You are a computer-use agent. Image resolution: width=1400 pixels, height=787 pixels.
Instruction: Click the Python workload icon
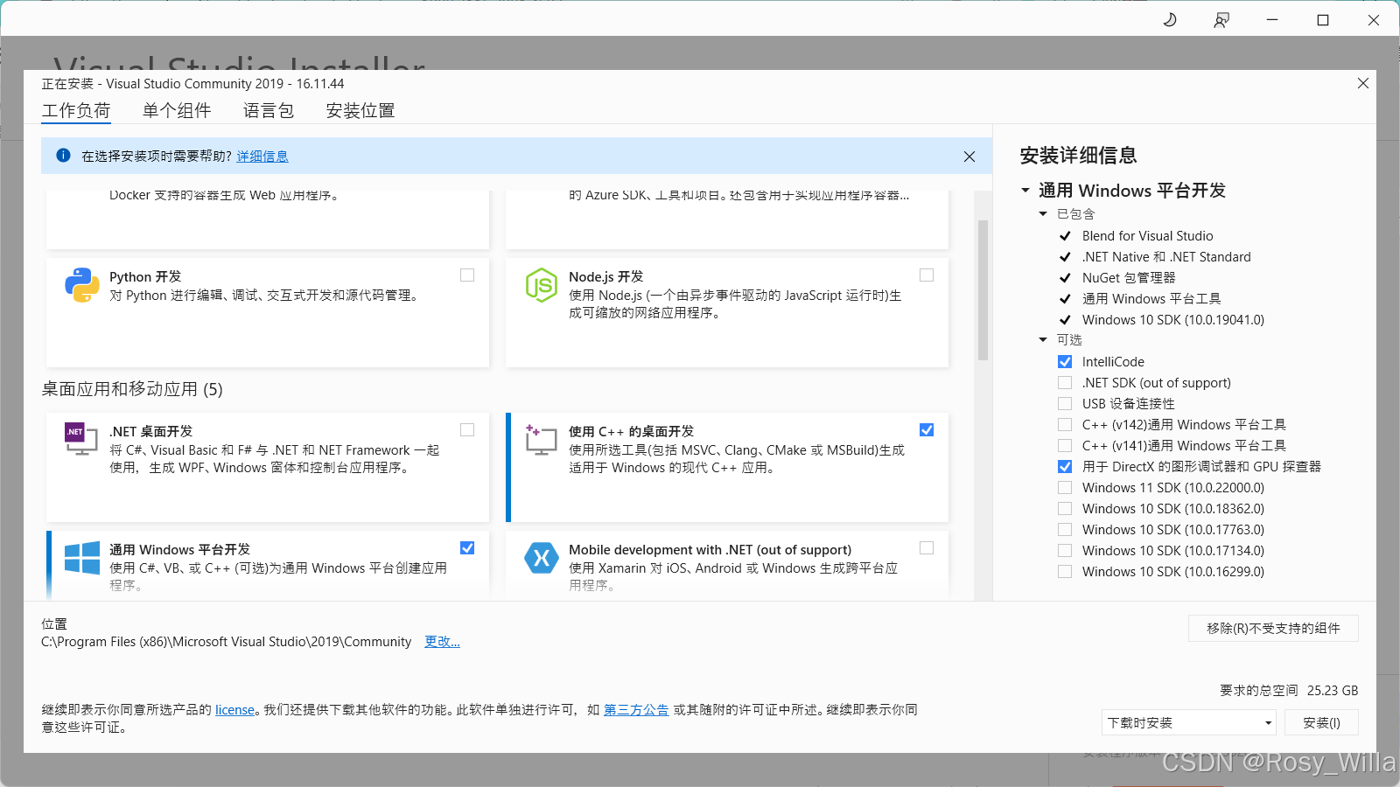click(82, 285)
